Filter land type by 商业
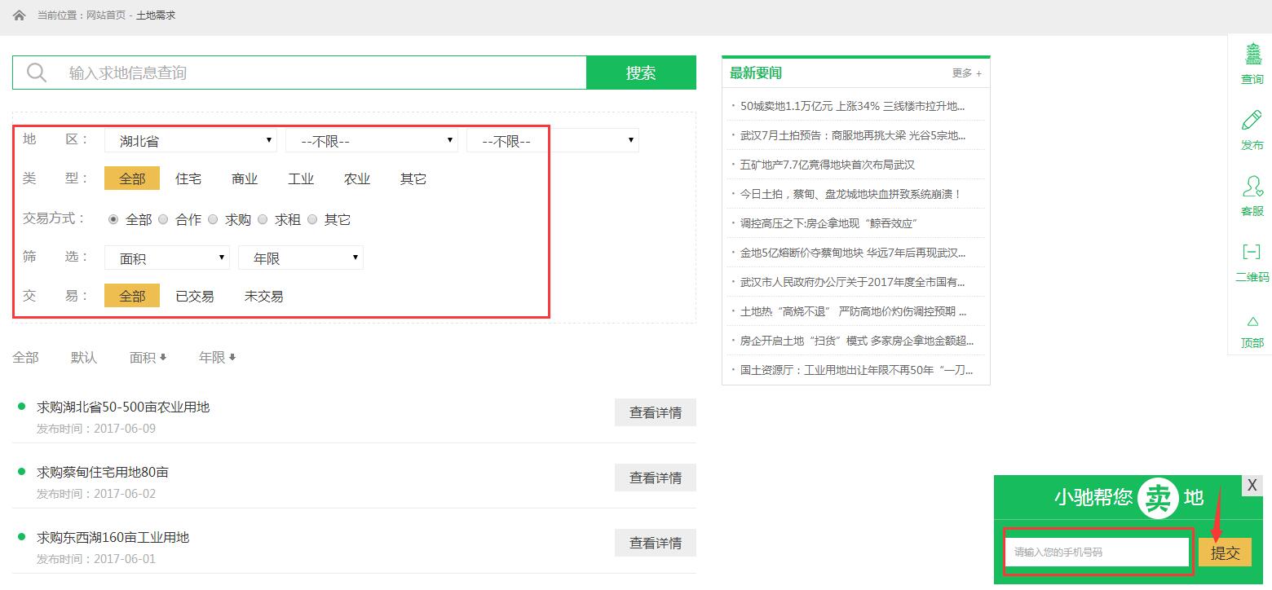This screenshot has height=590, width=1272. 245,178
